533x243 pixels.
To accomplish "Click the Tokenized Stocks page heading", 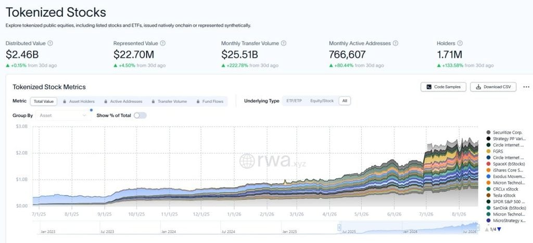I will point(56,12).
